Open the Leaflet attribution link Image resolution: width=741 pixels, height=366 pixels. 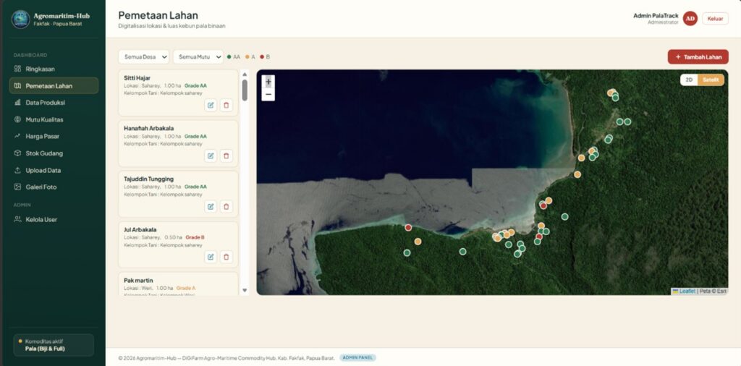(x=684, y=291)
